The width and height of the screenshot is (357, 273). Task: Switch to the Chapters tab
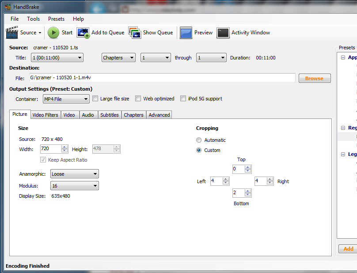(133, 115)
